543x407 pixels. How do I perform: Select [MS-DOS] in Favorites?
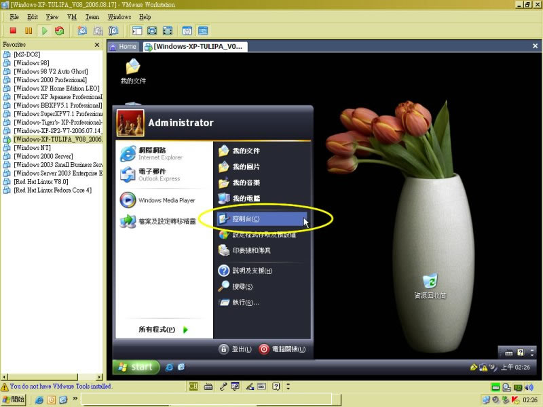pos(26,55)
